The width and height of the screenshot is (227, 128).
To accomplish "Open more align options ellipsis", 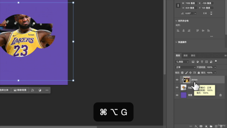I will [211, 36].
